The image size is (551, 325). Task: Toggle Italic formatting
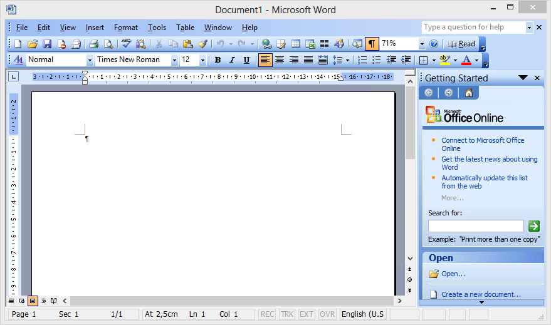pos(232,60)
